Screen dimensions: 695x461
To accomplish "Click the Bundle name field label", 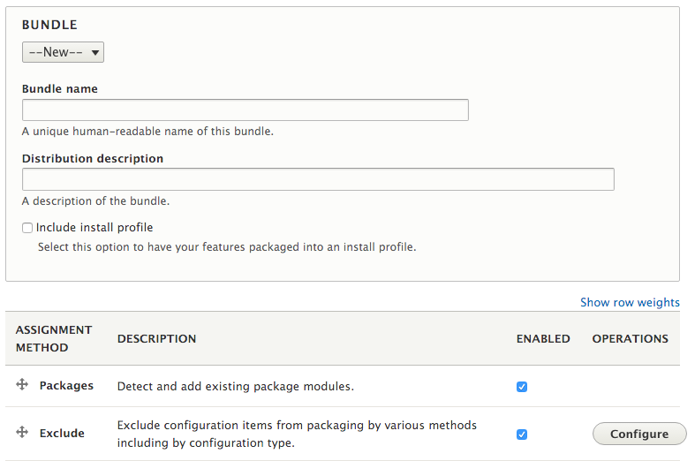I will (60, 89).
